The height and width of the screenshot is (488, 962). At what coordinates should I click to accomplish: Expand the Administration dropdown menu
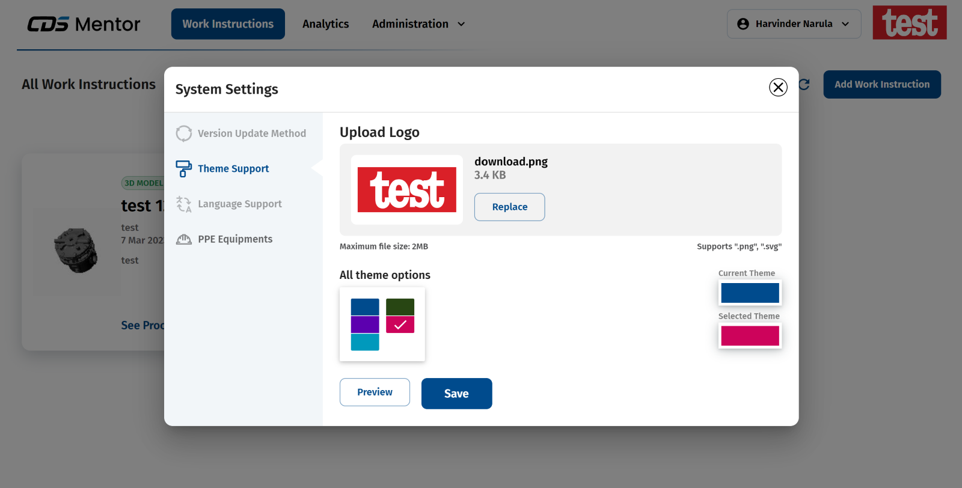[x=418, y=24]
